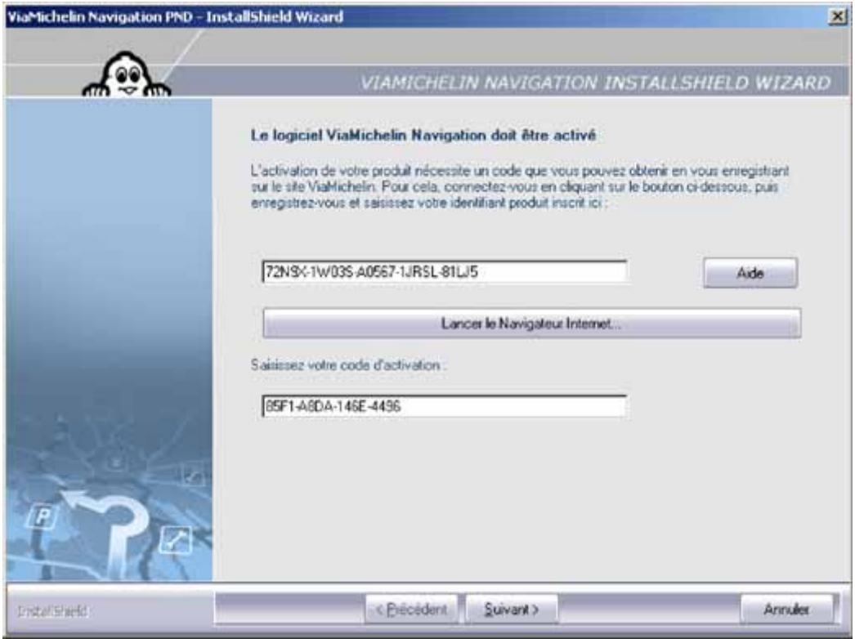Close the InstallShield Wizard window
855x639 pixels.
(x=838, y=16)
